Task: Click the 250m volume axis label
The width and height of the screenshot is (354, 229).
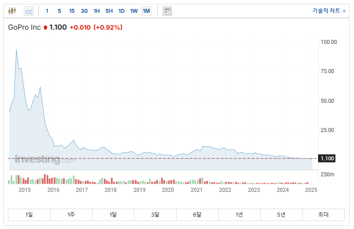Action: click(327, 175)
